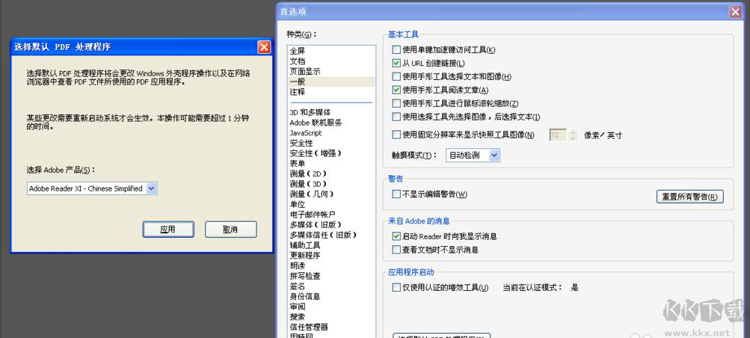Select 测量（3D）category

[309, 184]
